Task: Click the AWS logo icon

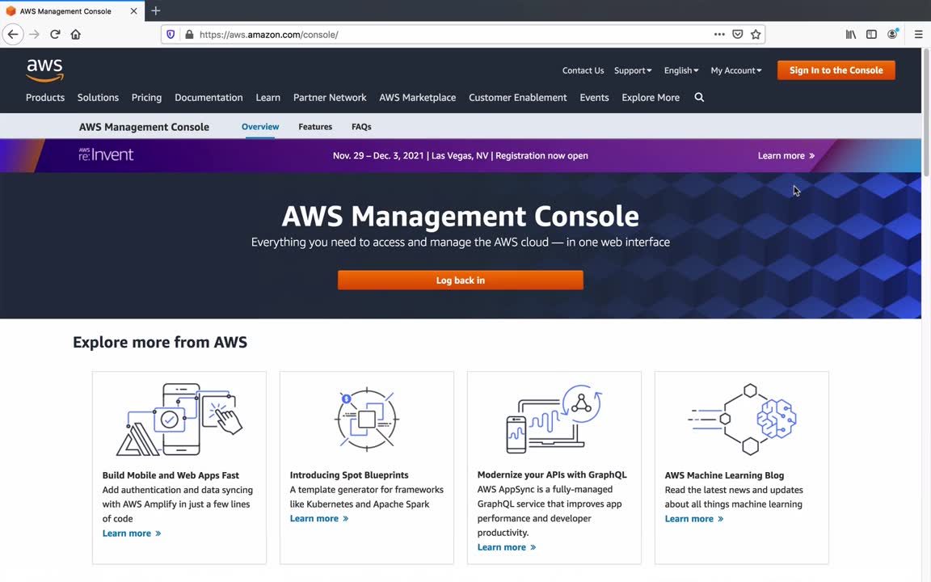Action: [x=44, y=70]
